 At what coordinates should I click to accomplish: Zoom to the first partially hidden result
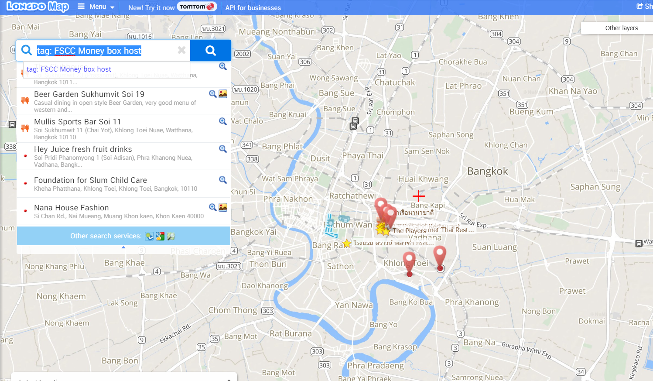(222, 66)
